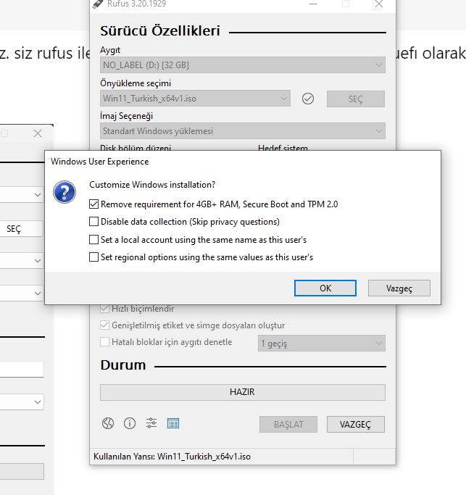Image resolution: width=466 pixels, height=495 pixels.
Task: Cancel dialog with Vazgeç button
Action: (399, 288)
